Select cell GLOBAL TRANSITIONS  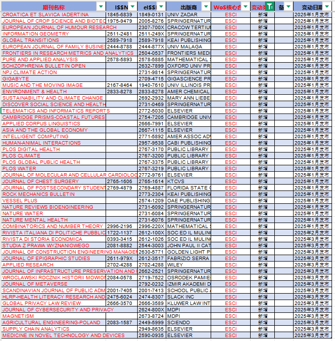[x=53, y=40]
